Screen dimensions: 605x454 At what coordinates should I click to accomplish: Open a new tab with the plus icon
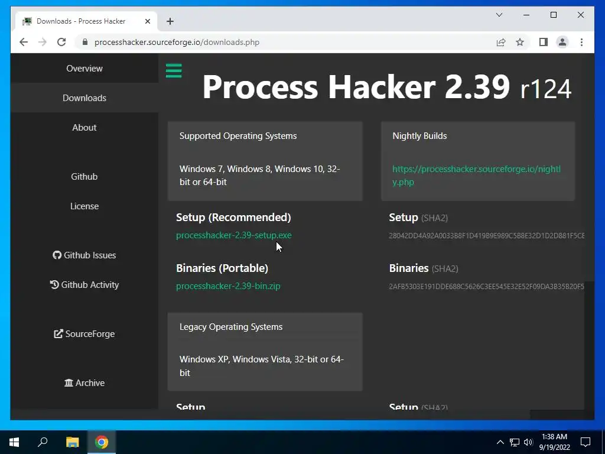[x=170, y=21]
